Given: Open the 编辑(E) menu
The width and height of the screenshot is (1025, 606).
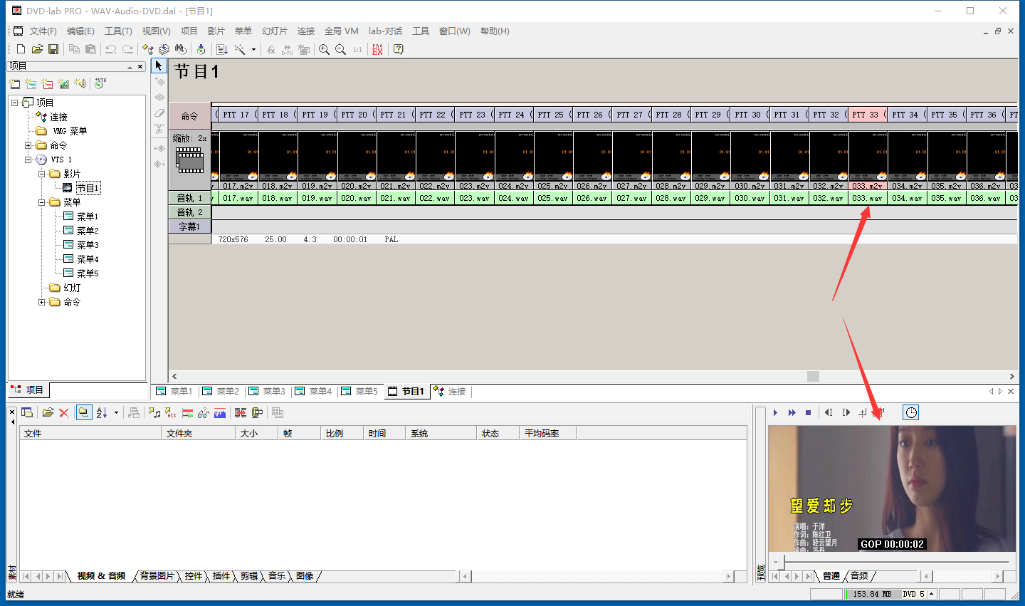Looking at the screenshot, I should (80, 31).
